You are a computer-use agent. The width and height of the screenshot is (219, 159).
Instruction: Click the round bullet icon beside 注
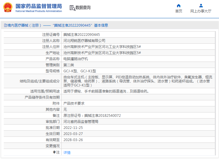click(x=54, y=152)
